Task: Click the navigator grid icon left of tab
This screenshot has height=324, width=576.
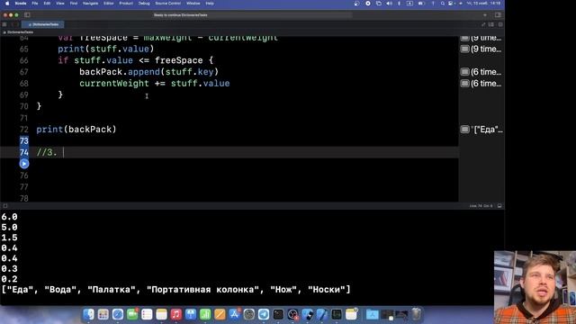Action: tap(4, 24)
